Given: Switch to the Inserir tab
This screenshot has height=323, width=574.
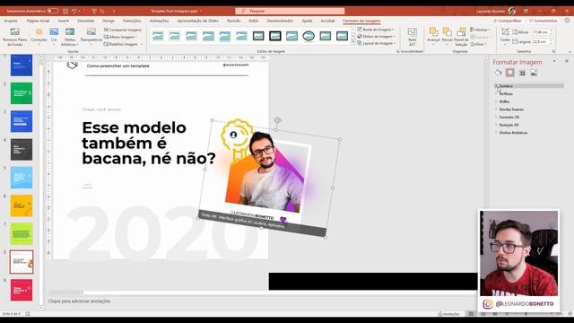Looking at the screenshot, I should (64, 21).
